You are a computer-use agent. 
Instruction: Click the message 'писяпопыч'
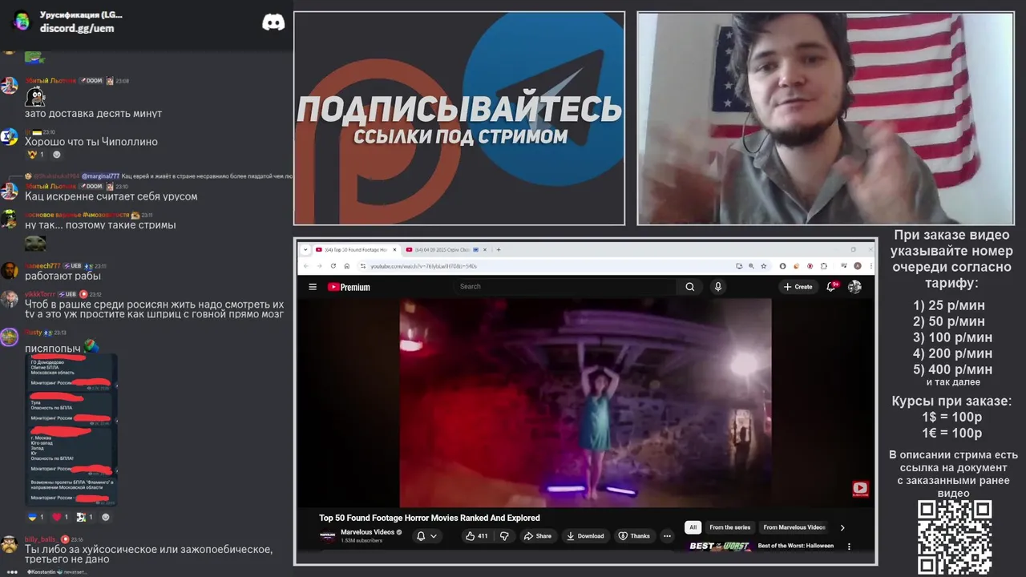point(53,349)
